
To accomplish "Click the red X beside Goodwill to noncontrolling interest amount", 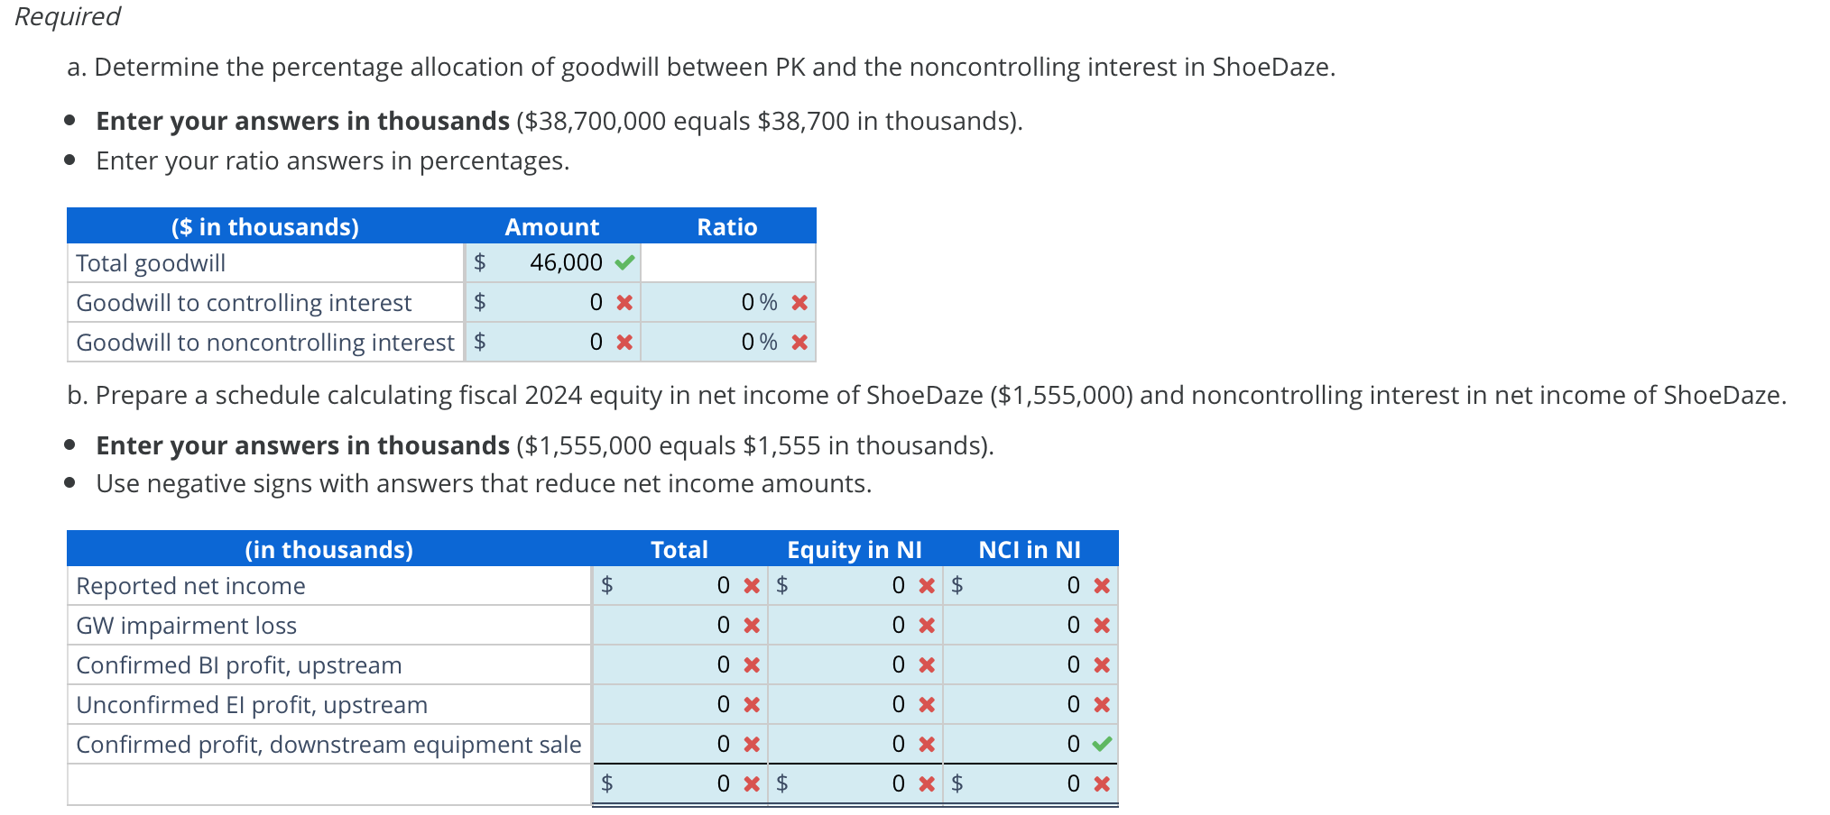I will pyautogui.click(x=623, y=342).
